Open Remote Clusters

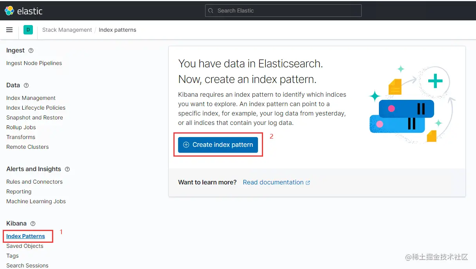27,147
